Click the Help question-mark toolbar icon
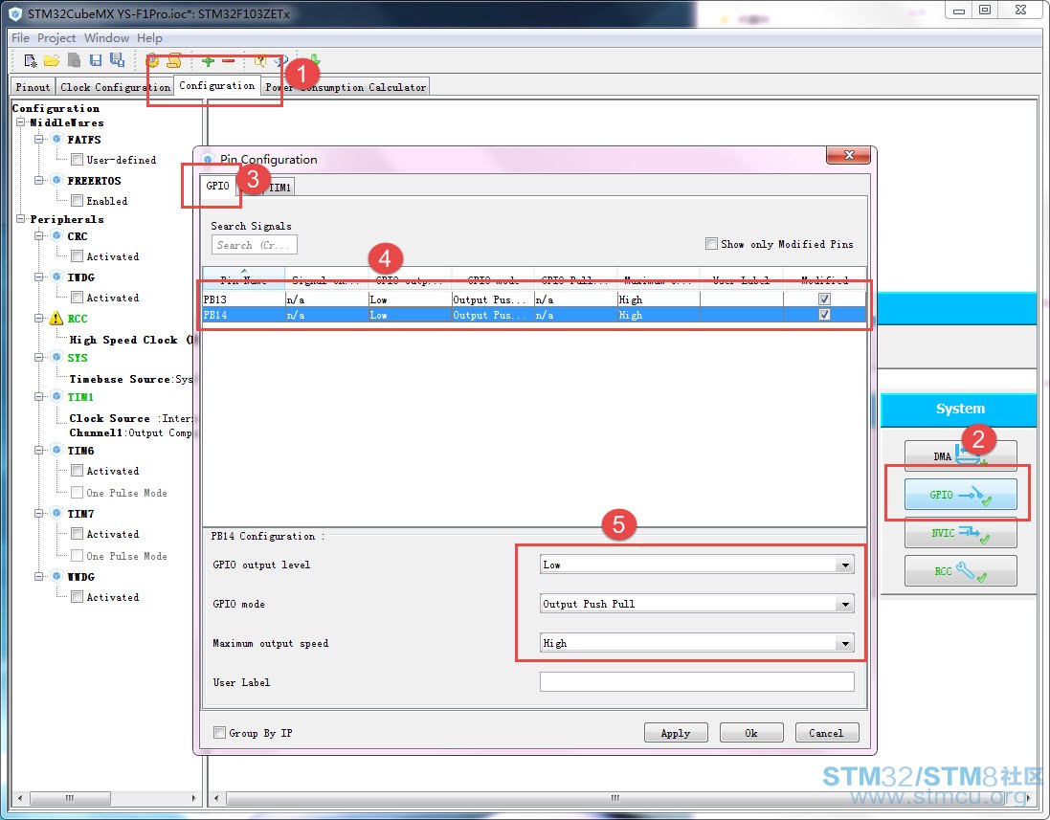Viewport: 1050px width, 820px height. pyautogui.click(x=259, y=61)
